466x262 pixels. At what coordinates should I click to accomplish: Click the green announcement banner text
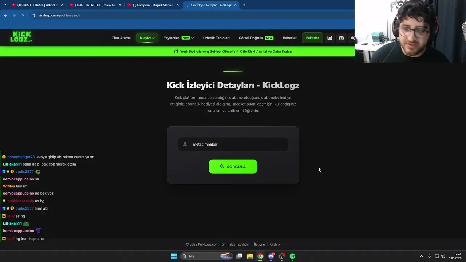tap(236, 52)
